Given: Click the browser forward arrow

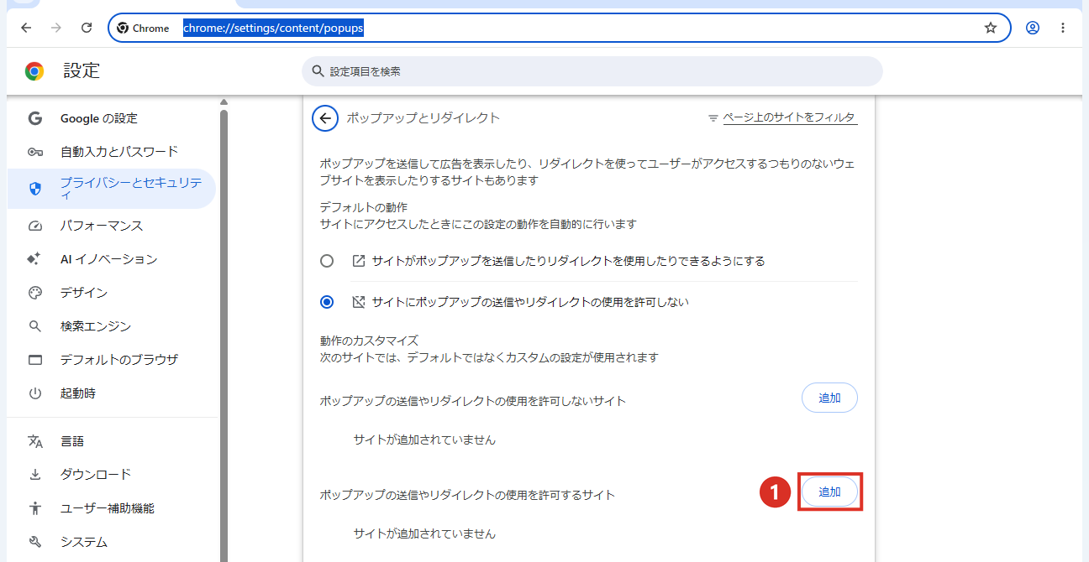Looking at the screenshot, I should (56, 28).
